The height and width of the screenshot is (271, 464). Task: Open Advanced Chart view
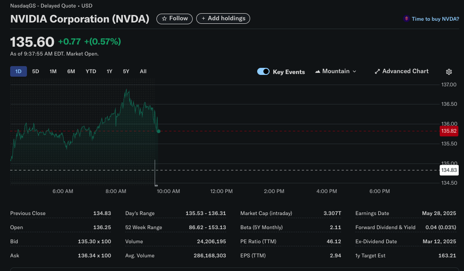tap(402, 71)
